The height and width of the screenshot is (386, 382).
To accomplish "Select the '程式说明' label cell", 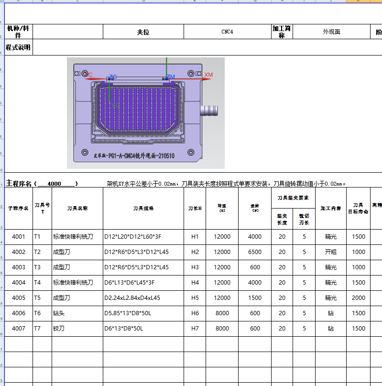I will (19, 47).
